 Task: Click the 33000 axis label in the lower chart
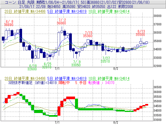coord(157,120)
